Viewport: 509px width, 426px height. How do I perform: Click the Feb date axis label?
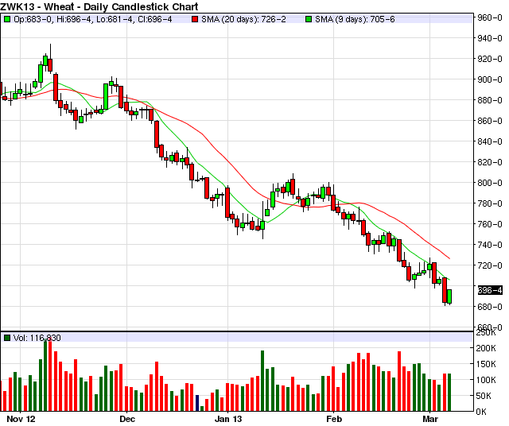(x=334, y=419)
